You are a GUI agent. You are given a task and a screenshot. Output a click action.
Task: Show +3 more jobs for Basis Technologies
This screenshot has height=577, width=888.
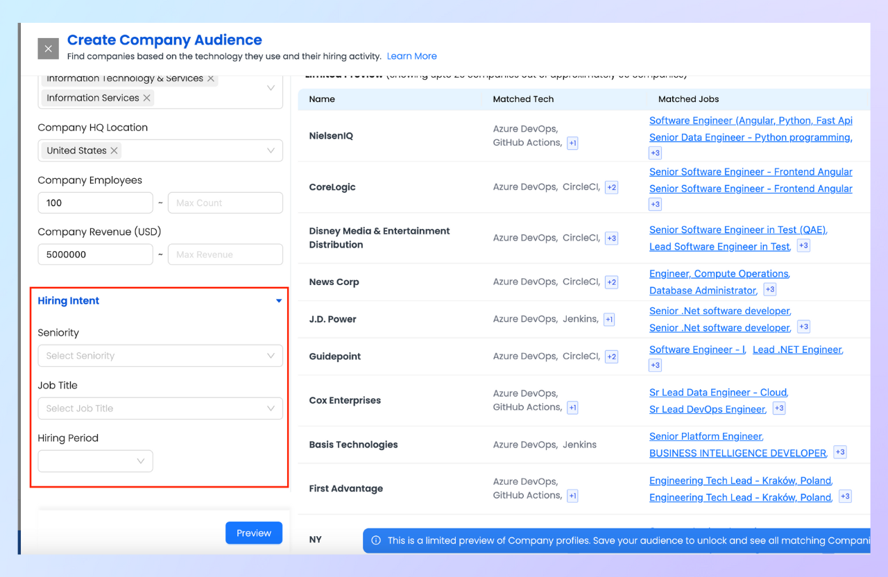click(839, 452)
